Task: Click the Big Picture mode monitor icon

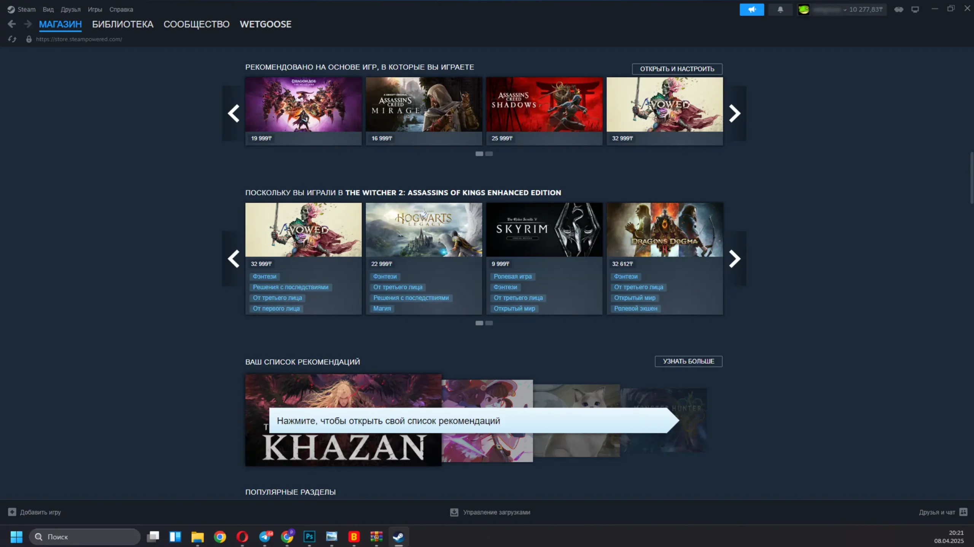Action: 915,10
